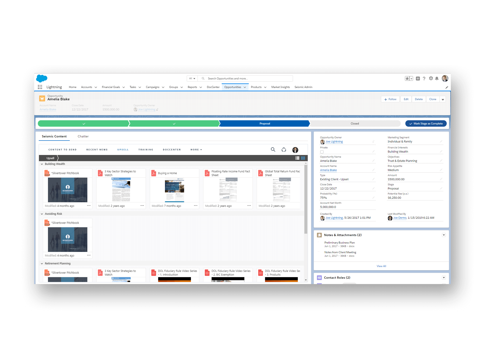
Task: Click the help question mark icon
Action: pos(424,79)
